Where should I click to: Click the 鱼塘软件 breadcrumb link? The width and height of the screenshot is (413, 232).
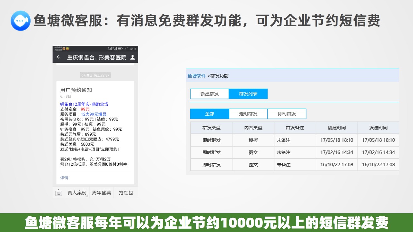(x=197, y=76)
